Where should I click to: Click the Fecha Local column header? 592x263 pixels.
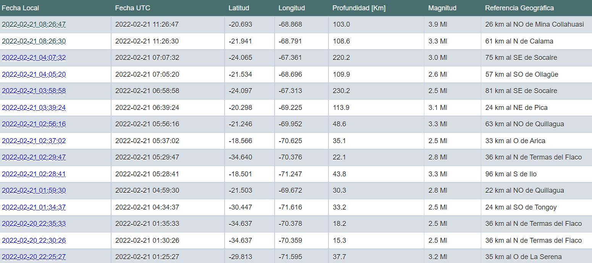pos(20,8)
